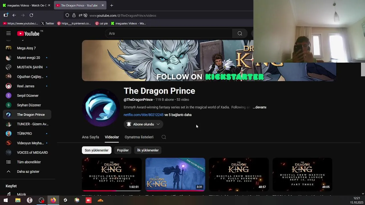Open the cal pin Pinterest bookmark

click(102, 23)
